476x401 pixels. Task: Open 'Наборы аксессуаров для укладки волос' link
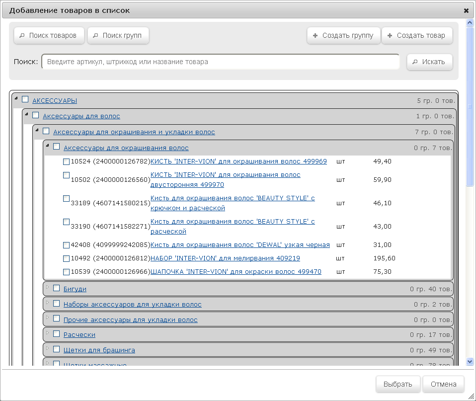pos(132,305)
